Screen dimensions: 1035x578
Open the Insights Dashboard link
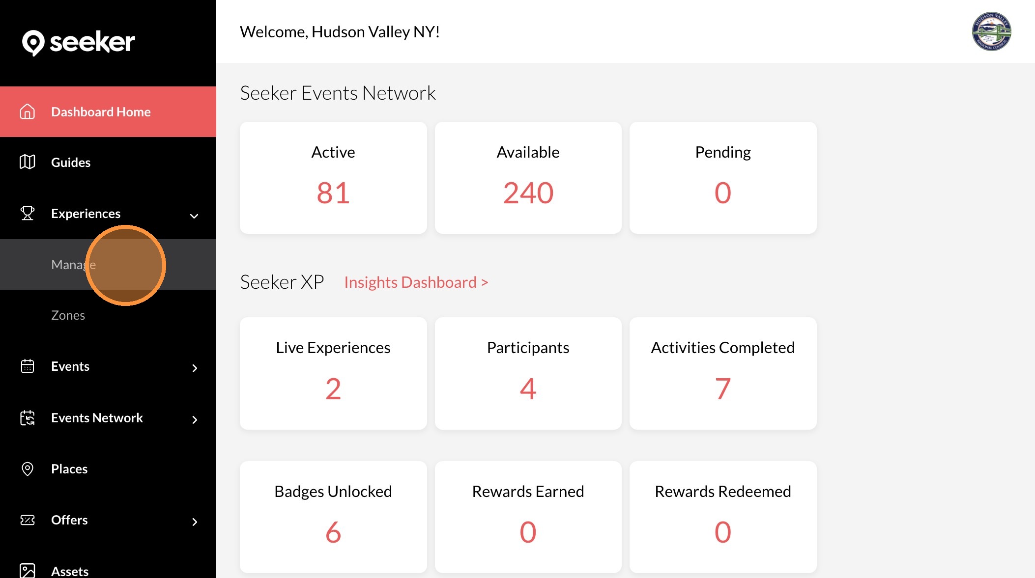[x=416, y=282]
